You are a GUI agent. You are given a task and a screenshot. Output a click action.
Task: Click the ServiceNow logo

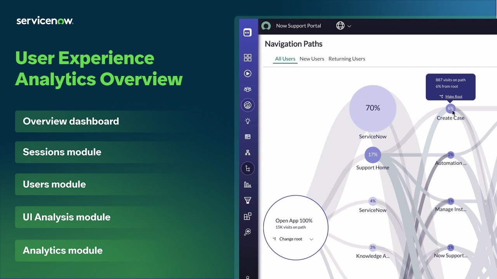45,21
